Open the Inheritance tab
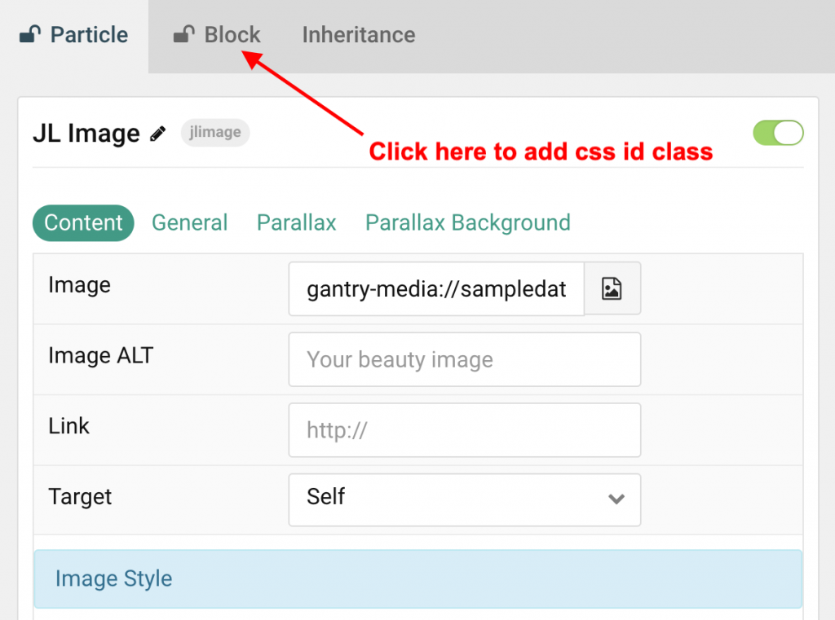 coord(358,35)
